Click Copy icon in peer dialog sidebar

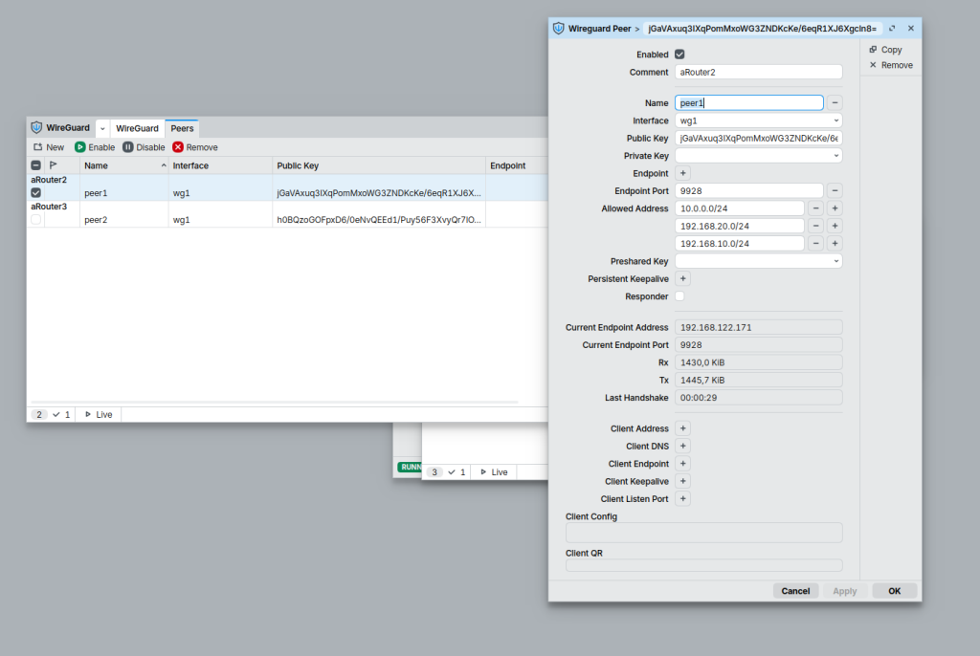coord(873,50)
